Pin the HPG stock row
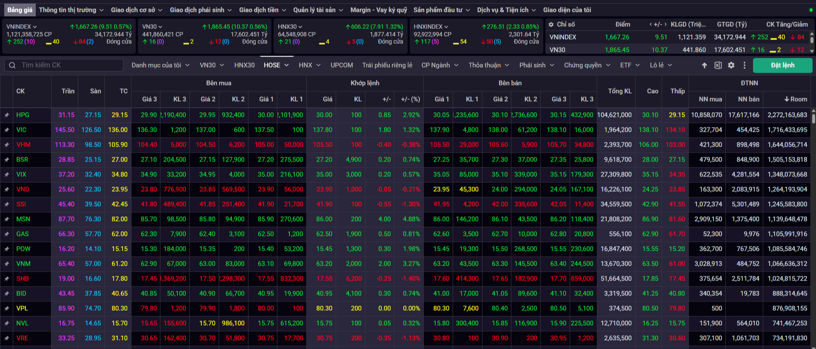The height and width of the screenshot is (349, 816). (x=7, y=115)
